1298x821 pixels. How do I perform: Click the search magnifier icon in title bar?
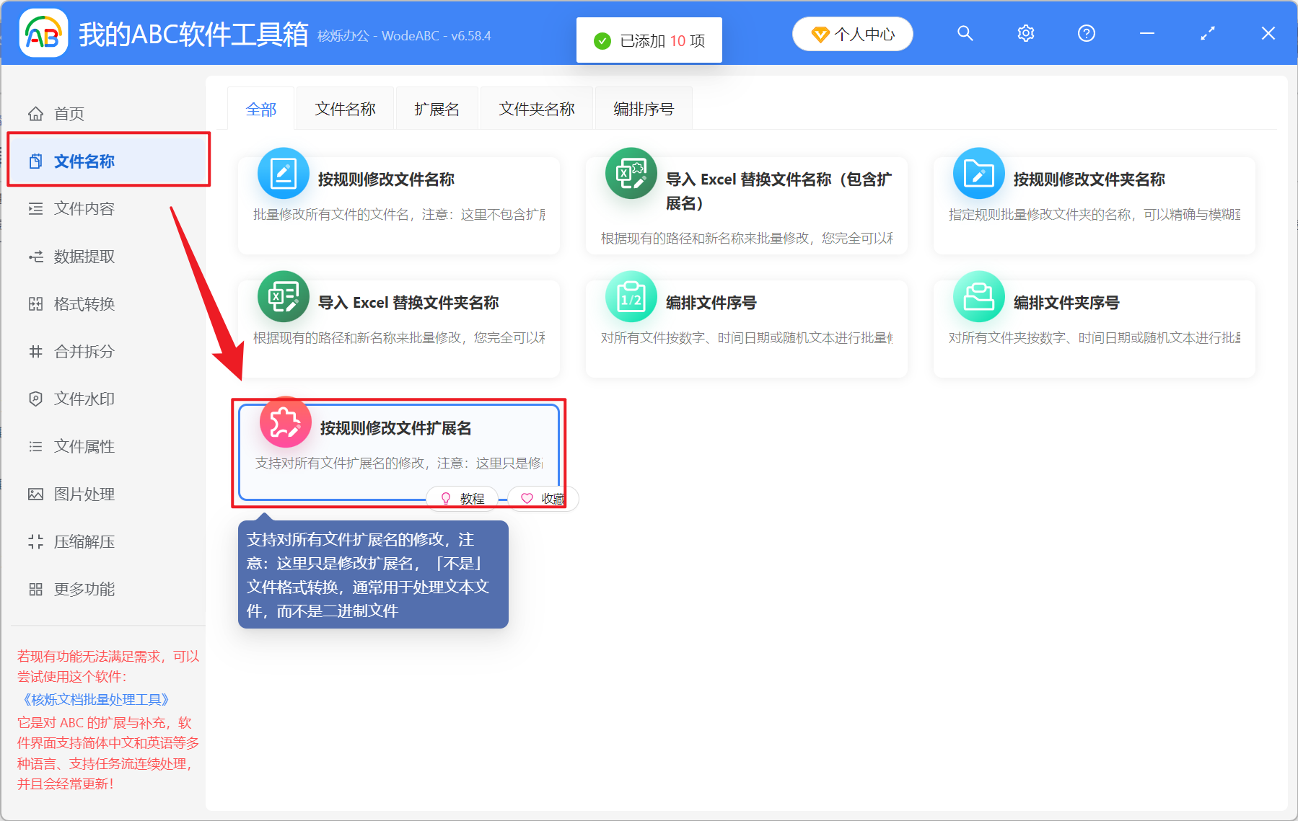(965, 33)
